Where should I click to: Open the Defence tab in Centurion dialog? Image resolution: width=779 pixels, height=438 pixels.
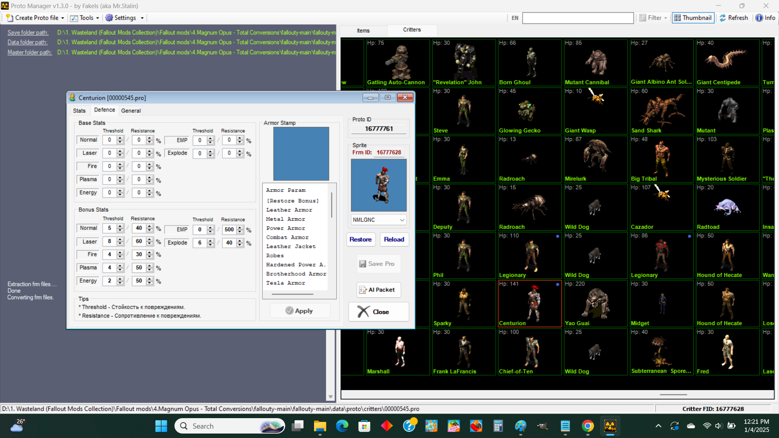tap(105, 110)
